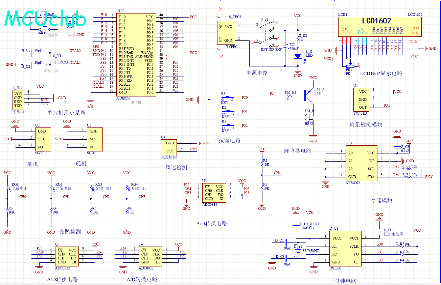Click the AT24C02 memory chip
This screenshot has width=441, height=285.
click(361, 165)
